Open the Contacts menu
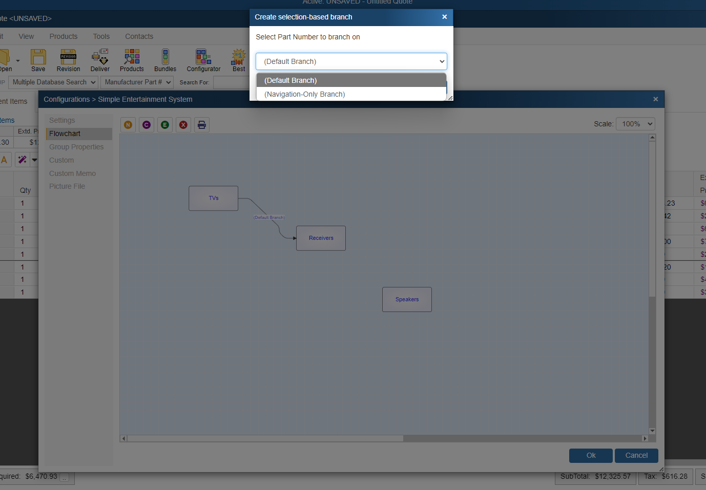 tap(139, 36)
